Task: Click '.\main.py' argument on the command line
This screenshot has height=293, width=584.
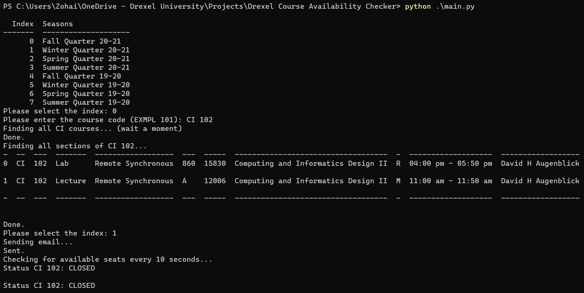Action: click(x=455, y=7)
